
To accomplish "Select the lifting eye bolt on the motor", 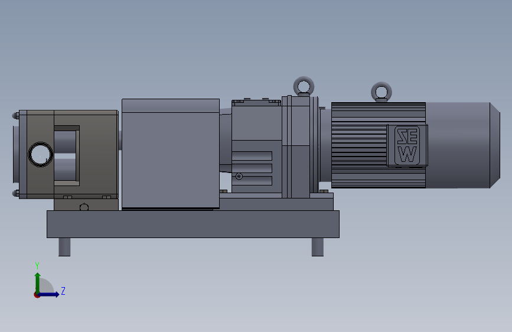I will click(381, 92).
